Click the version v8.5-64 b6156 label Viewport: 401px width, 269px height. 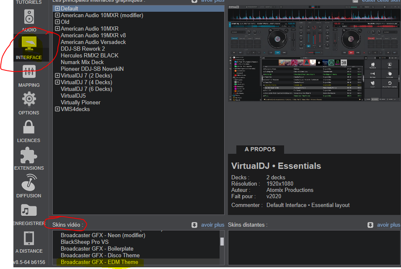point(29,262)
